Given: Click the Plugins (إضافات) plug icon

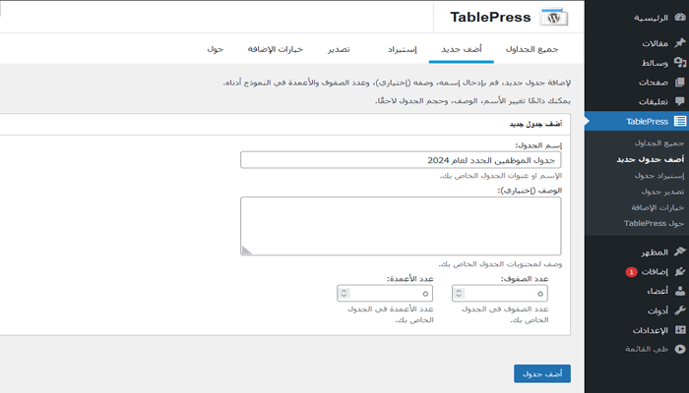Looking at the screenshot, I should (680, 271).
